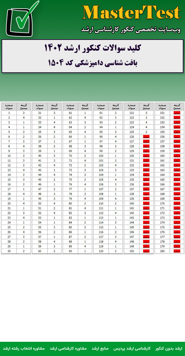Click the 'شماره سوال' header above question 91
The height and width of the screenshot is (356, 185).
pyautogui.click(x=101, y=107)
